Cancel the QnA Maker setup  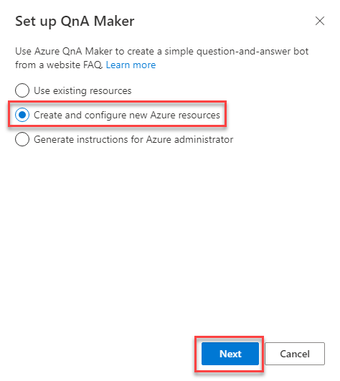[295, 354]
